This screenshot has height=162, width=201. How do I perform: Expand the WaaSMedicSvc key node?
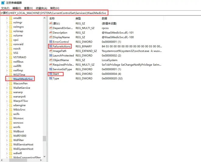pos(7,79)
